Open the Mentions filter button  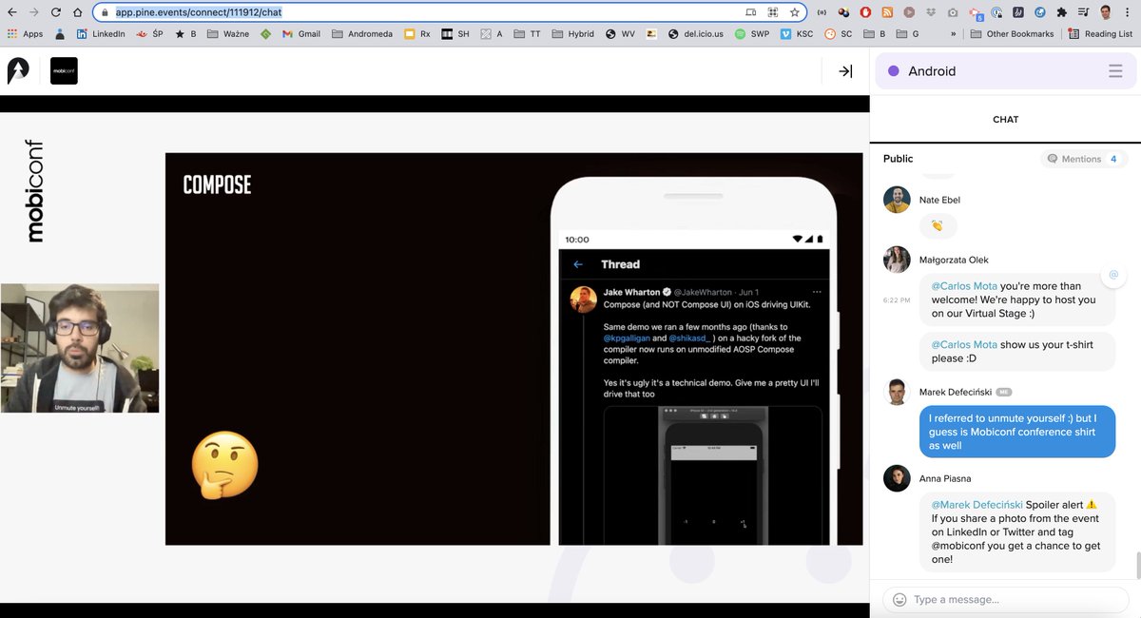[1084, 159]
